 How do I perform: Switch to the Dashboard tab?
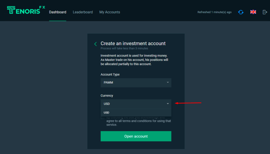point(57,12)
